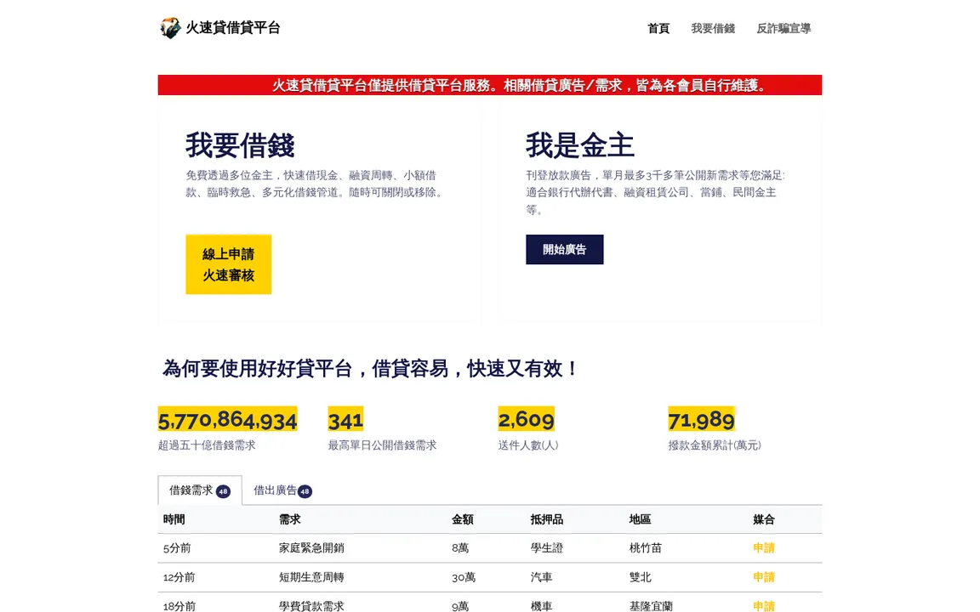This screenshot has width=980, height=612.
Task: Click the 火速貸 logo icon
Action: (x=170, y=27)
